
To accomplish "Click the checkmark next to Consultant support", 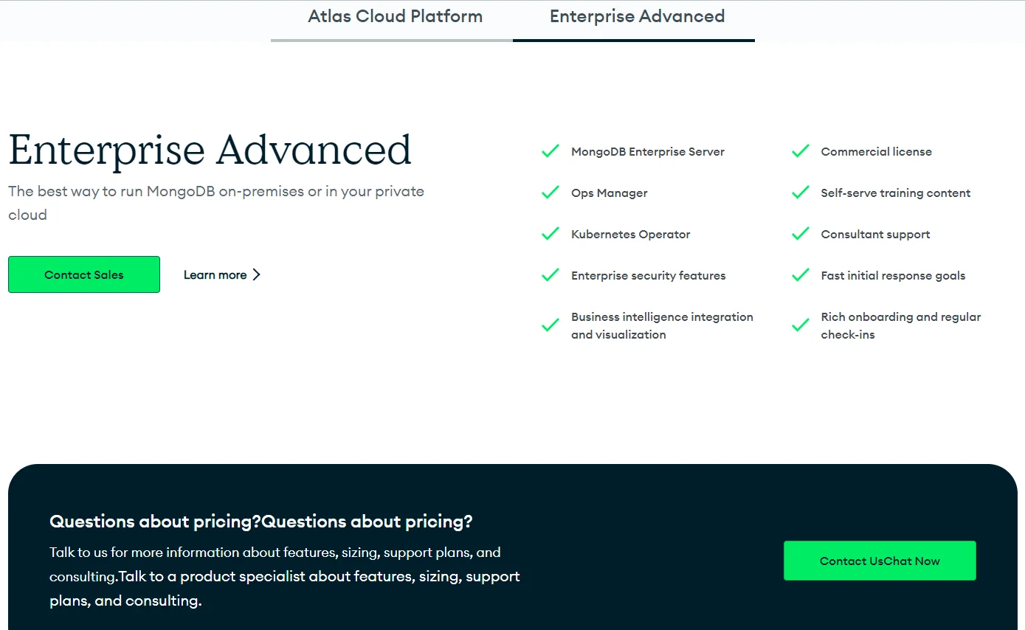I will pos(801,234).
